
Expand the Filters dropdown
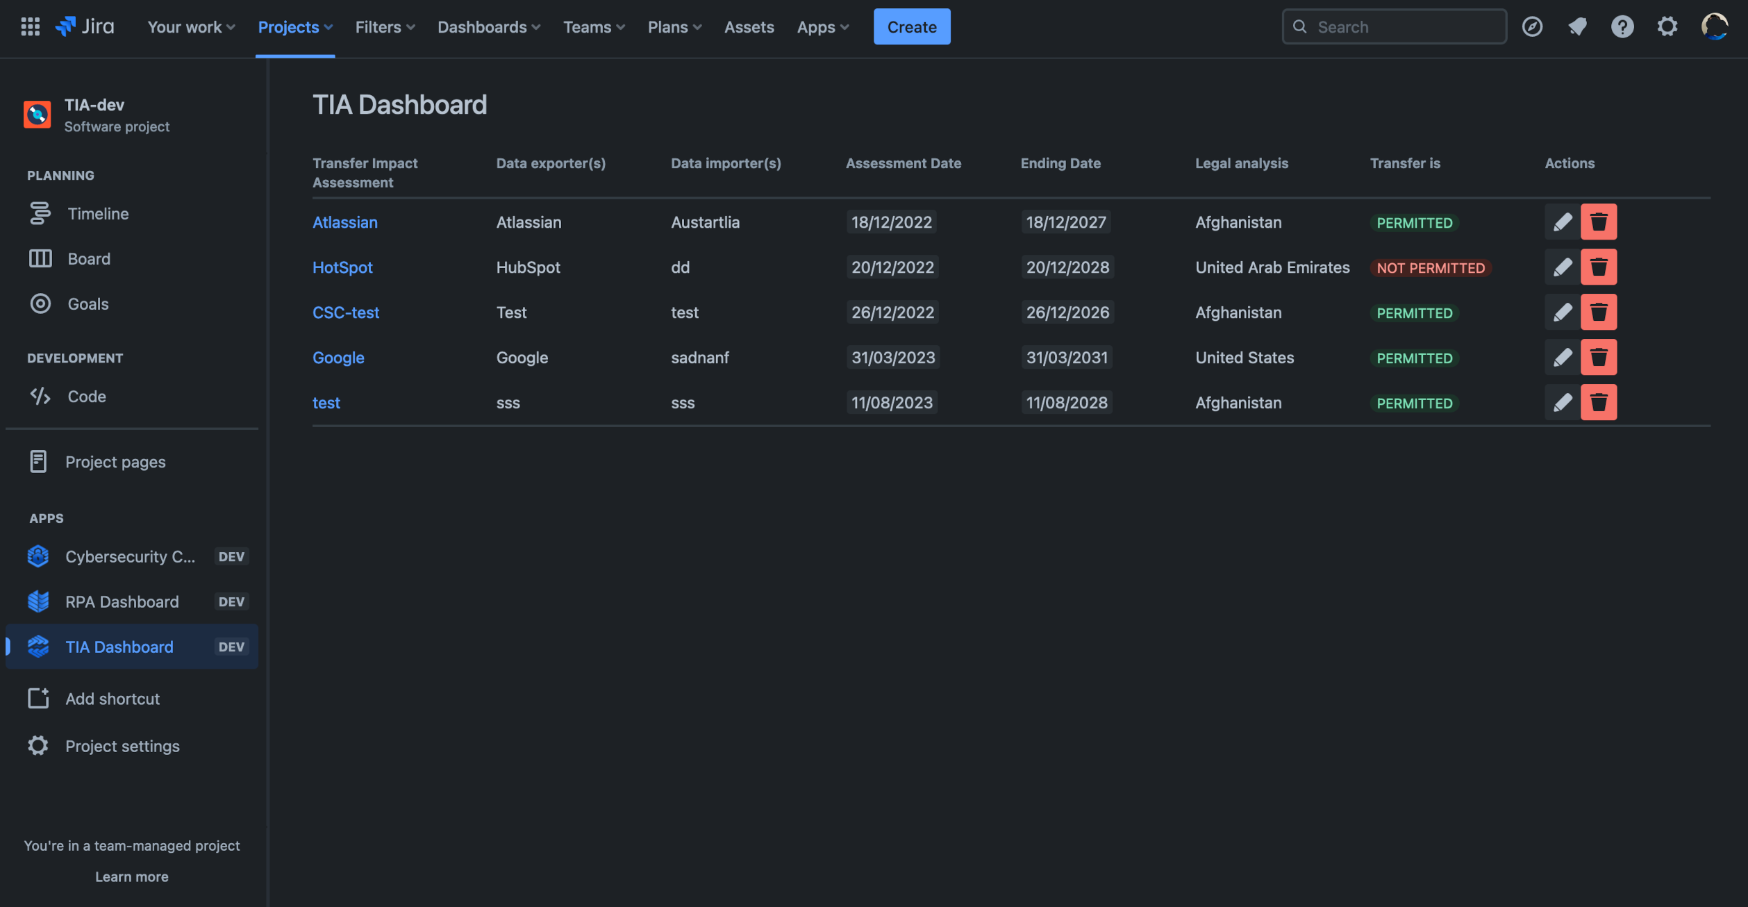click(x=385, y=26)
